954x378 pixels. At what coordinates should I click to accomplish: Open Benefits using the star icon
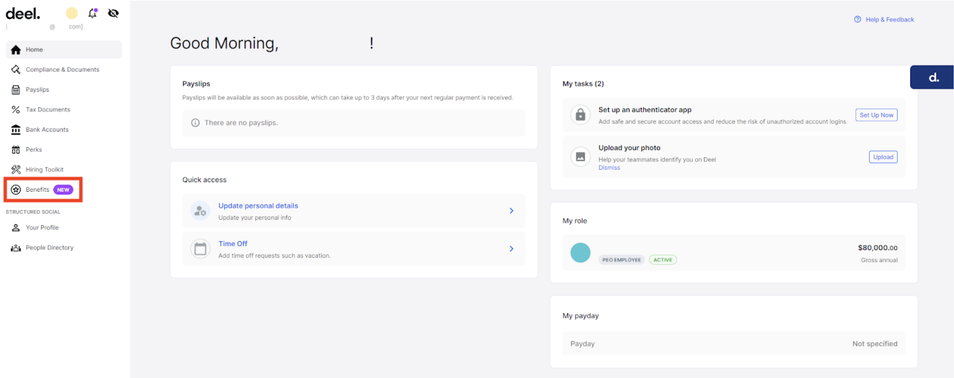(15, 189)
